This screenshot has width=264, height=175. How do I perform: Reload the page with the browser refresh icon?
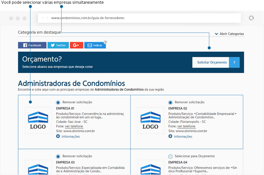[251, 18]
